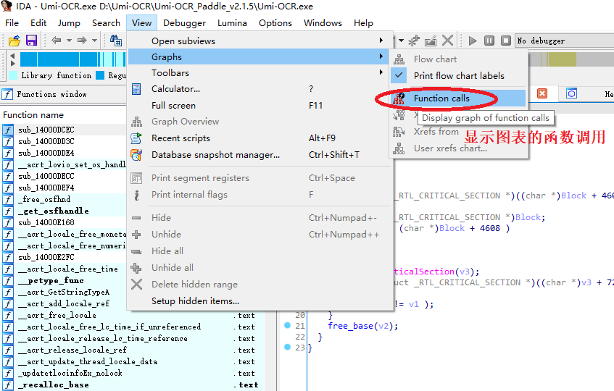Click the Library function color legend swatch
The height and width of the screenshot is (391, 614).
click(x=13, y=75)
